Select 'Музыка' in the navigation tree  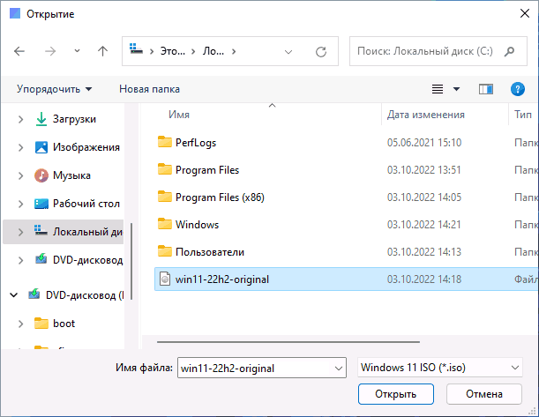pos(71,175)
